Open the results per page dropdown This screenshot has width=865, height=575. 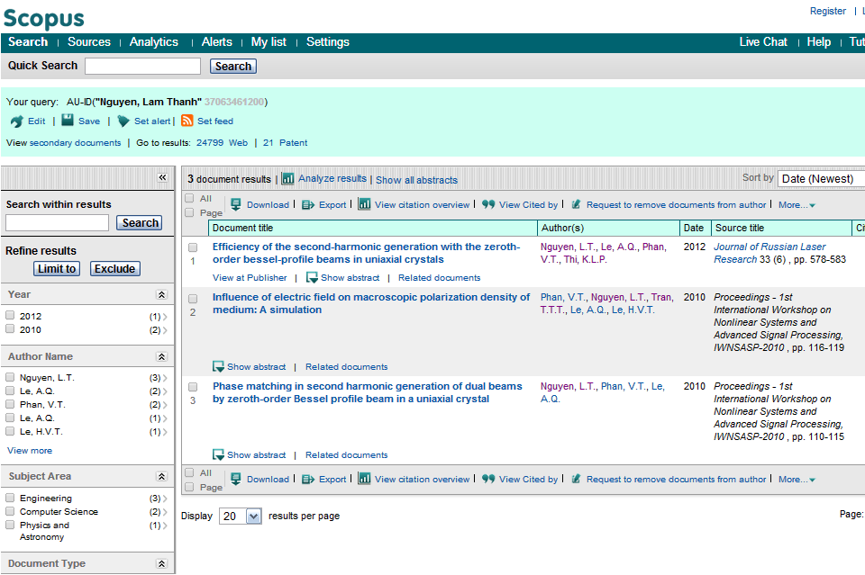coord(241,517)
